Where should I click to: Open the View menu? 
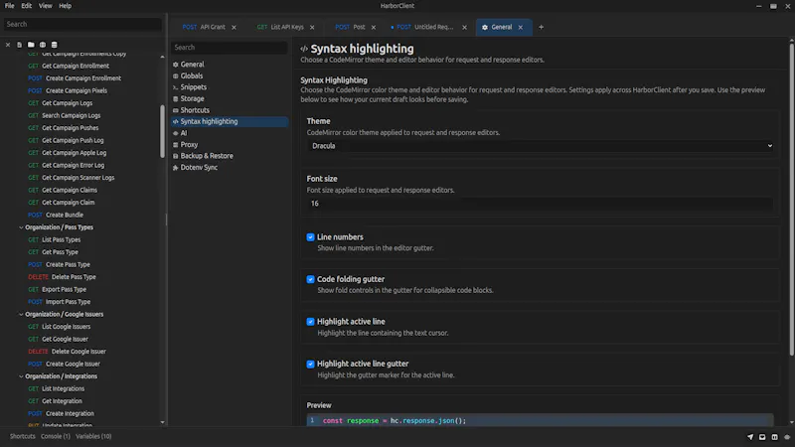tap(45, 6)
